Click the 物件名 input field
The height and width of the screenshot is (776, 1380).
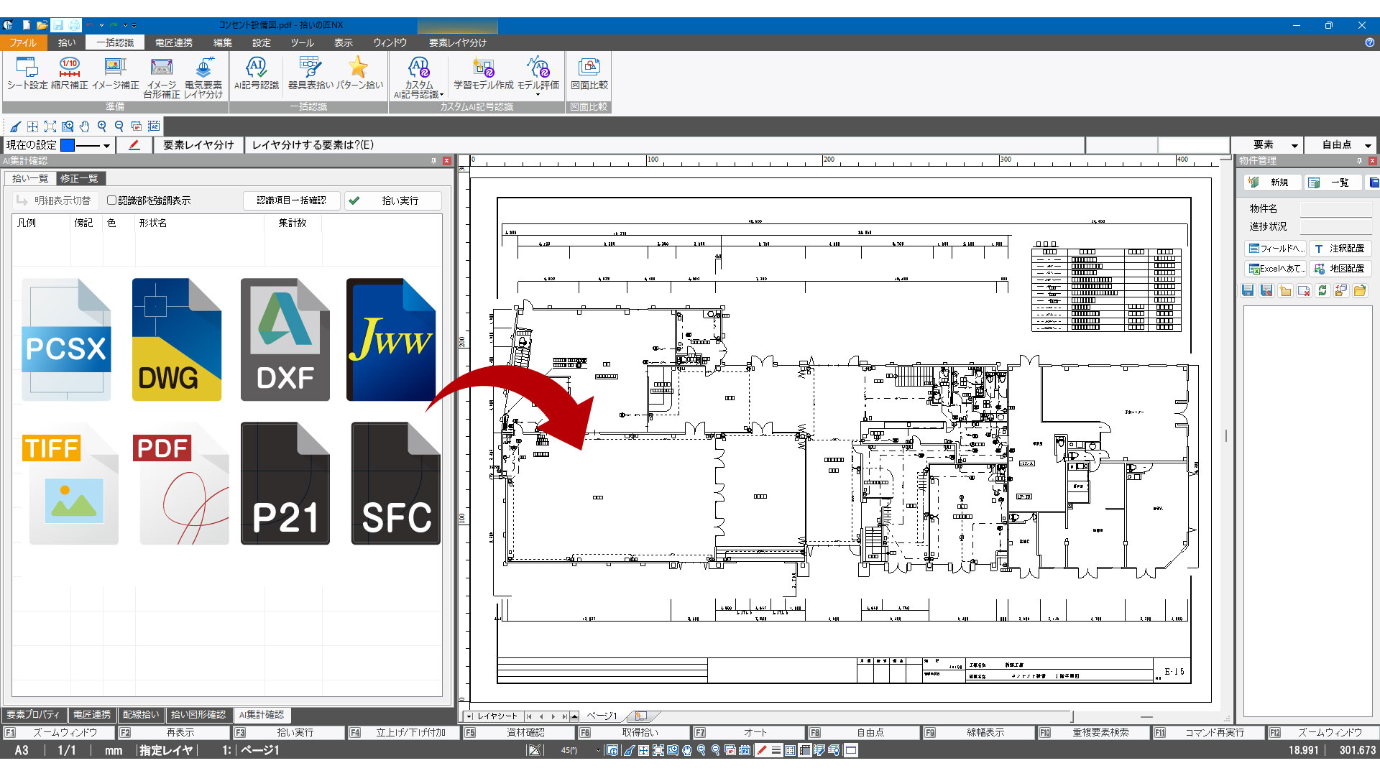[x=1336, y=208]
